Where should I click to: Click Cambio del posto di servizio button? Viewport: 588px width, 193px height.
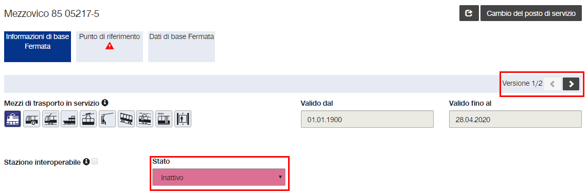coord(531,13)
